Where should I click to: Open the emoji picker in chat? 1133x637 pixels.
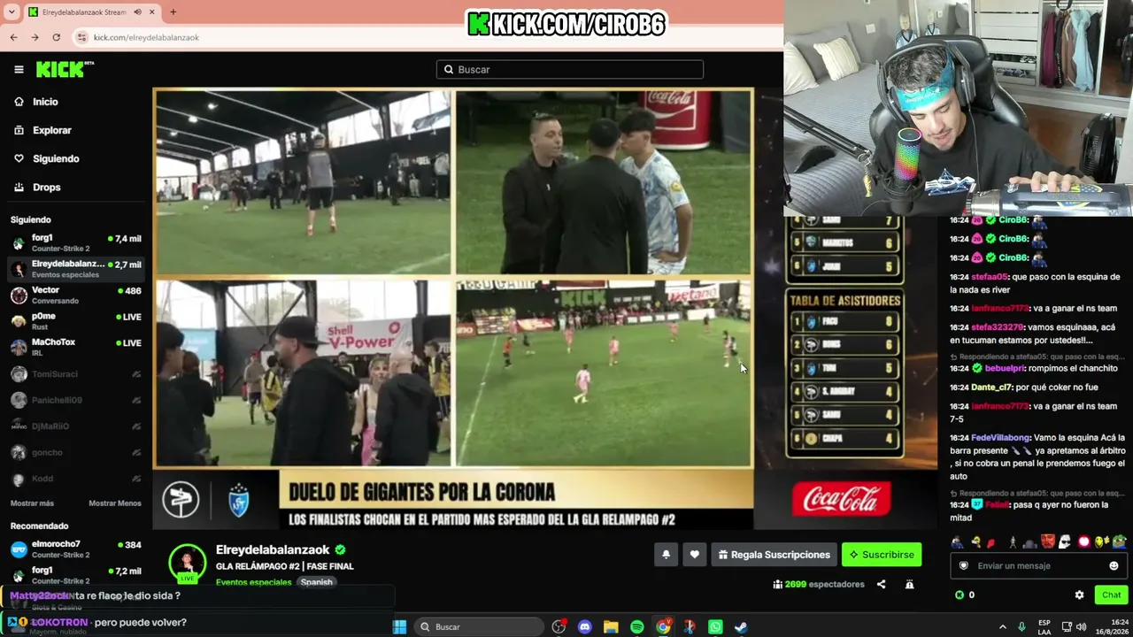coord(1114,565)
